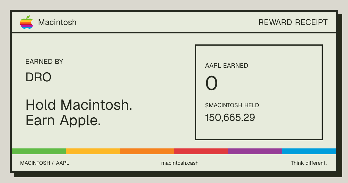Select the EARNED BY label

[44, 62]
